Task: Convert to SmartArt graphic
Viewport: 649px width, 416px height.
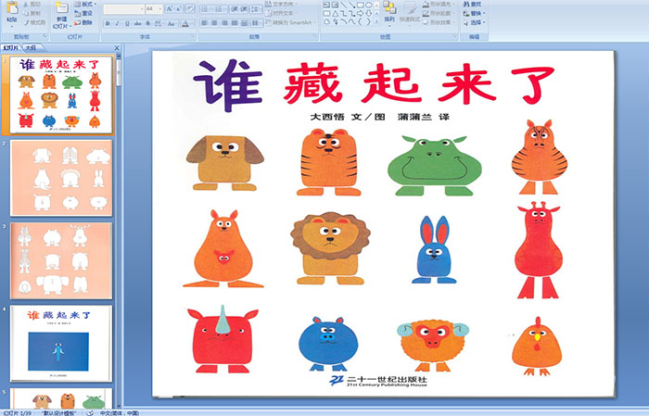Action: 290,22
